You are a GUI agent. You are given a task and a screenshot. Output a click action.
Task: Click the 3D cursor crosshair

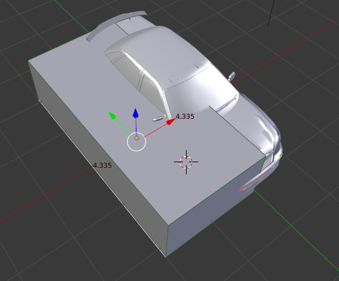(x=186, y=162)
